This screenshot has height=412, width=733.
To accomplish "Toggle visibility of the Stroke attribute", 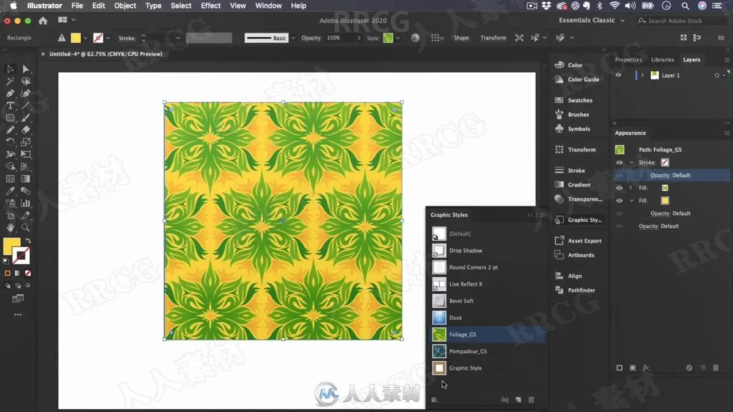I will coord(619,163).
